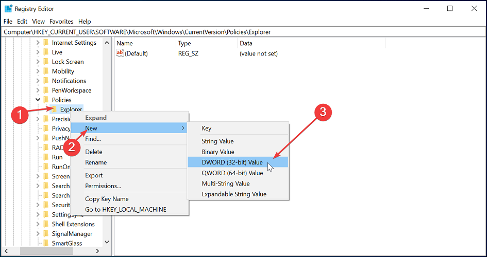Open the Edit menu

(22, 22)
